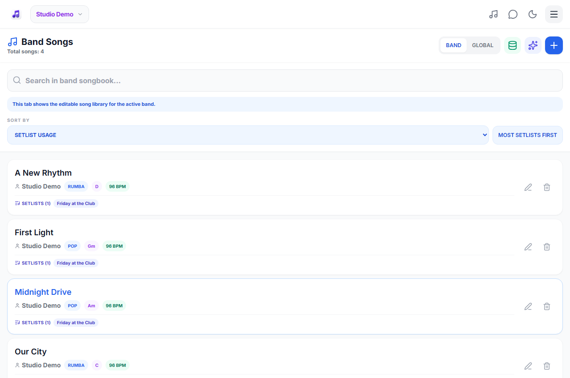The width and height of the screenshot is (570, 378).
Task: Click Friday at the Club tag on First Light
Action: coord(76,263)
